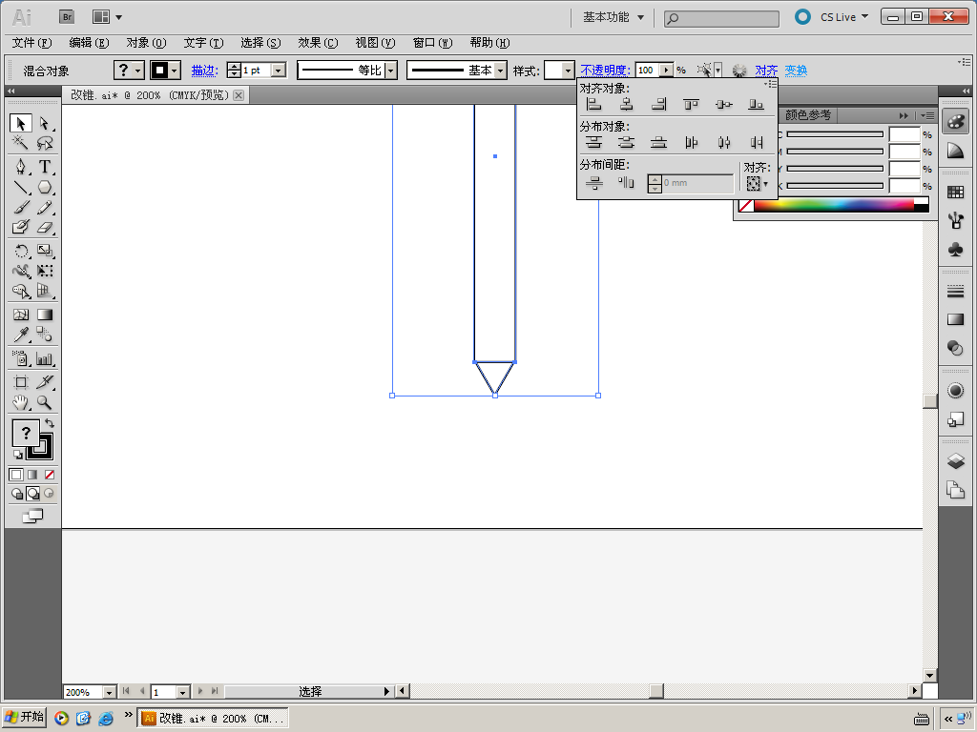977x732 pixels.
Task: Reset to default fill and stroke
Action: point(17,455)
